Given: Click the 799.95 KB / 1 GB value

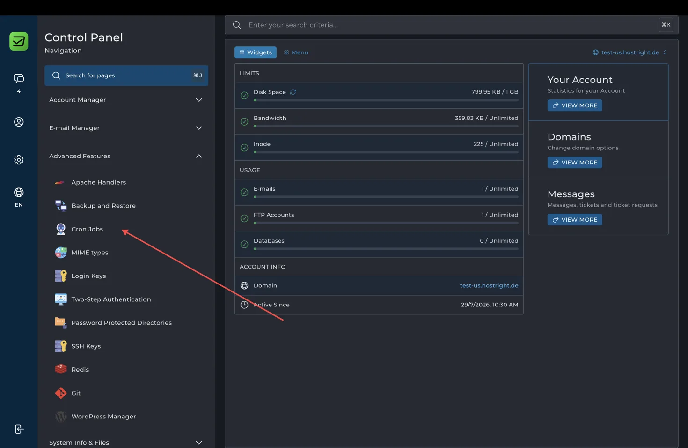Looking at the screenshot, I should tap(495, 92).
